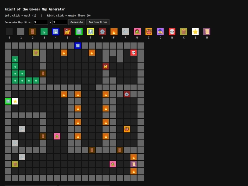Pick the green biohazard tile 3 from the palette
Screen dimensions: 248x186
click(44, 32)
